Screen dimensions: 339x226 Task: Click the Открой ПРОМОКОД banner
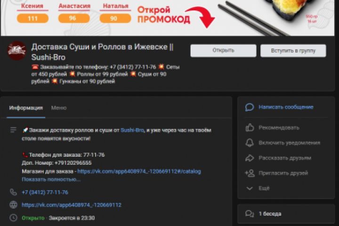point(164,15)
